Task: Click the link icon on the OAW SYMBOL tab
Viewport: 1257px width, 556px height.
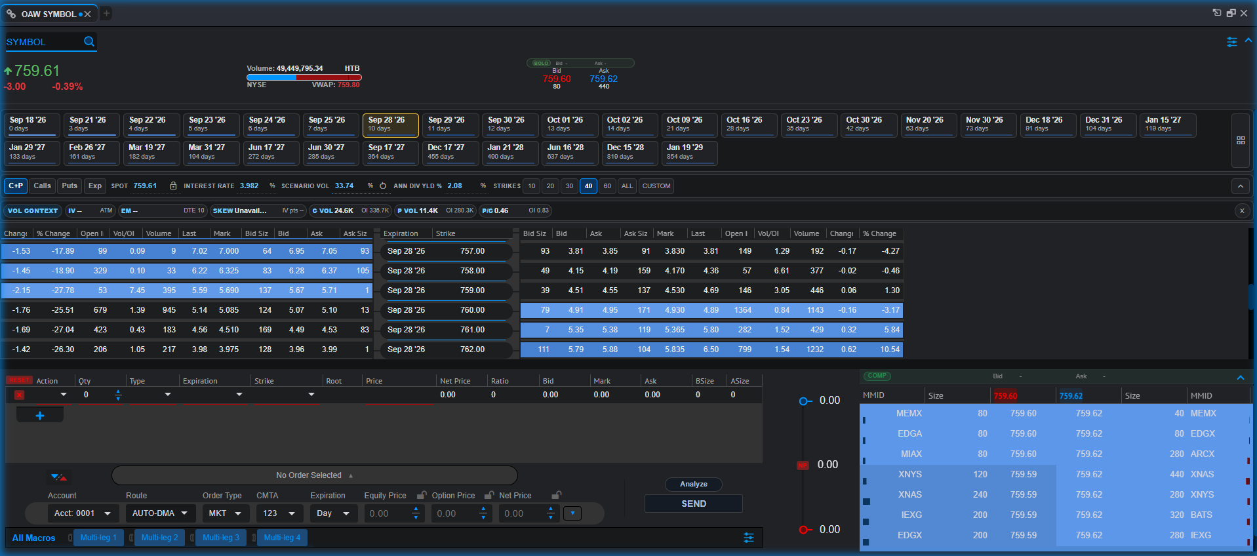Action: [11, 14]
